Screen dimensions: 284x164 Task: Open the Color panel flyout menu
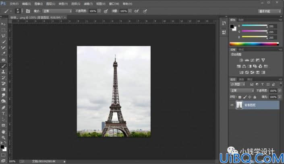click(280, 20)
